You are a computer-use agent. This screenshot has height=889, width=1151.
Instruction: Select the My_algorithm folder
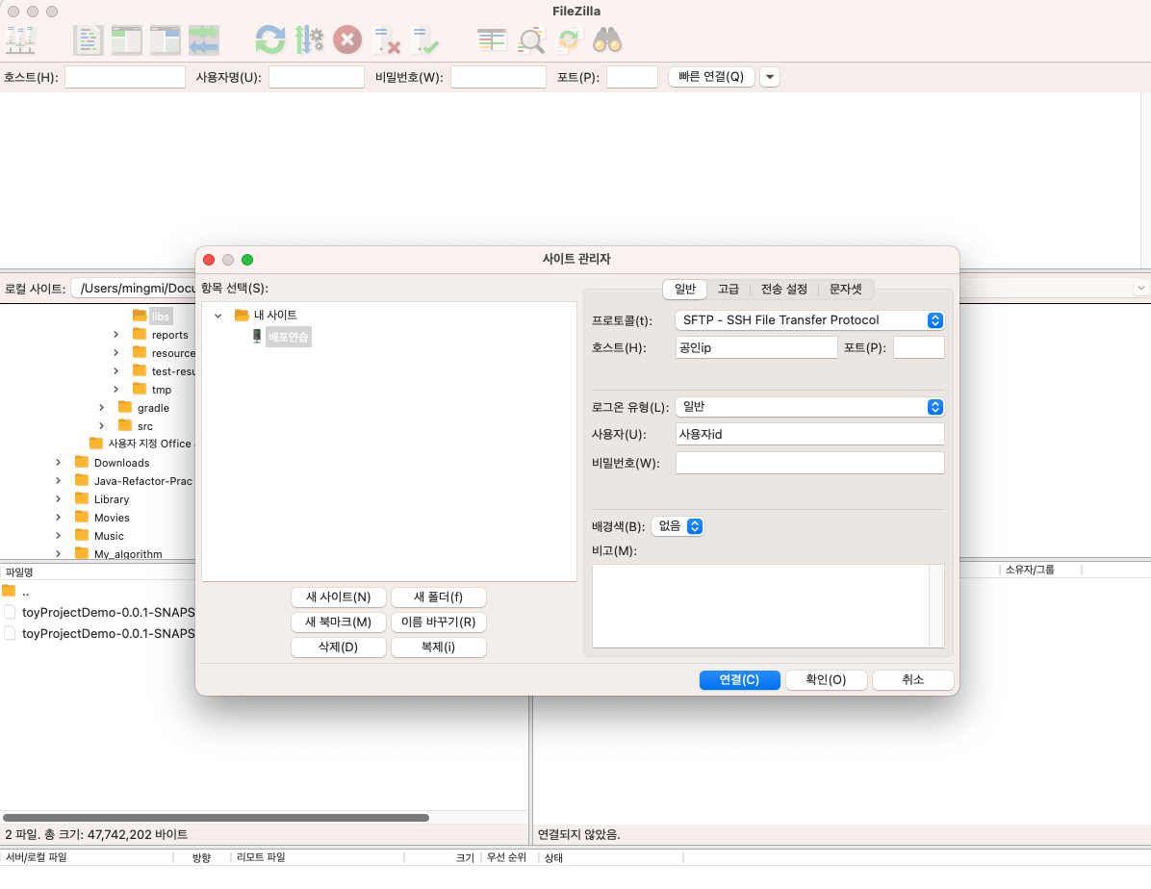click(128, 554)
